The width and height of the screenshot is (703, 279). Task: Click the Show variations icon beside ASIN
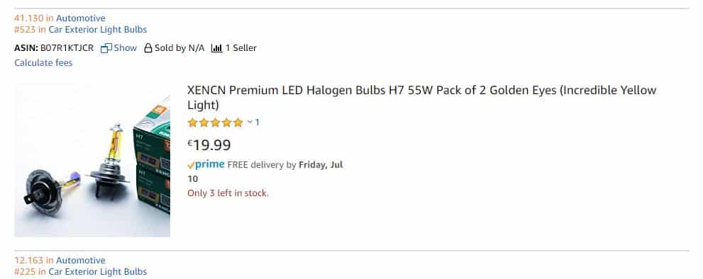point(106,48)
